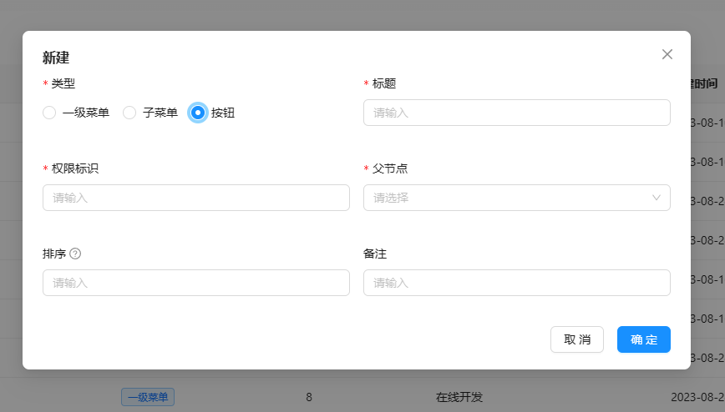Image resolution: width=725 pixels, height=412 pixels.
Task: Select the 按钮 type radio button
Action: point(198,113)
